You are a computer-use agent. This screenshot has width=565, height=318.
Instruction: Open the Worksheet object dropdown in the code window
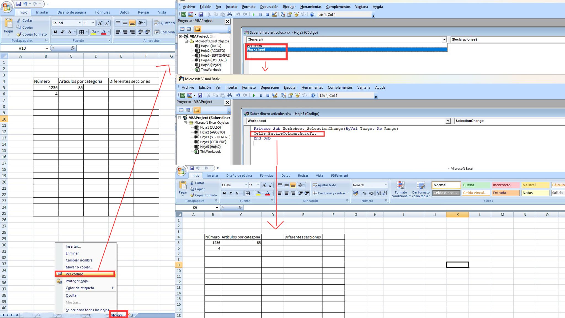coord(447,121)
